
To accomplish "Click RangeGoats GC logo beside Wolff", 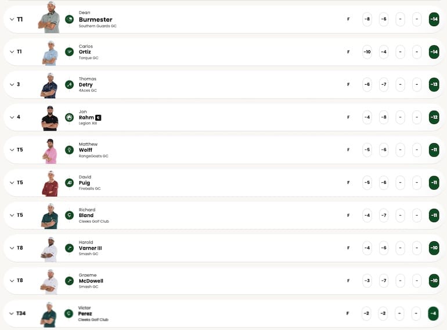I will (x=70, y=150).
